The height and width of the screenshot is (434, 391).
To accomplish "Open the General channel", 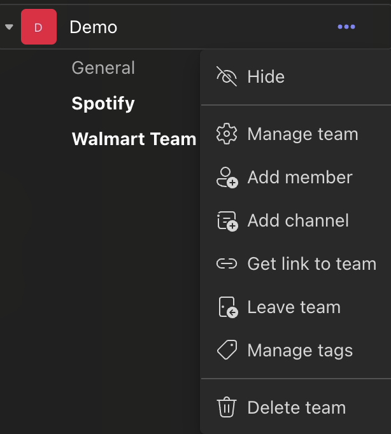I will click(x=103, y=68).
